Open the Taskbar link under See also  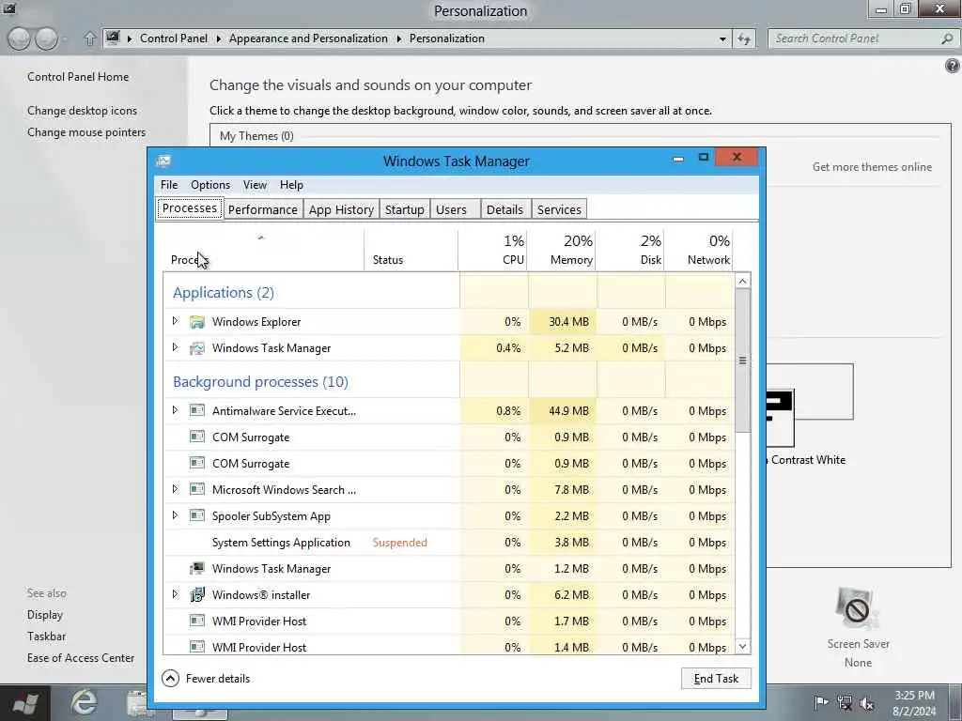46,637
